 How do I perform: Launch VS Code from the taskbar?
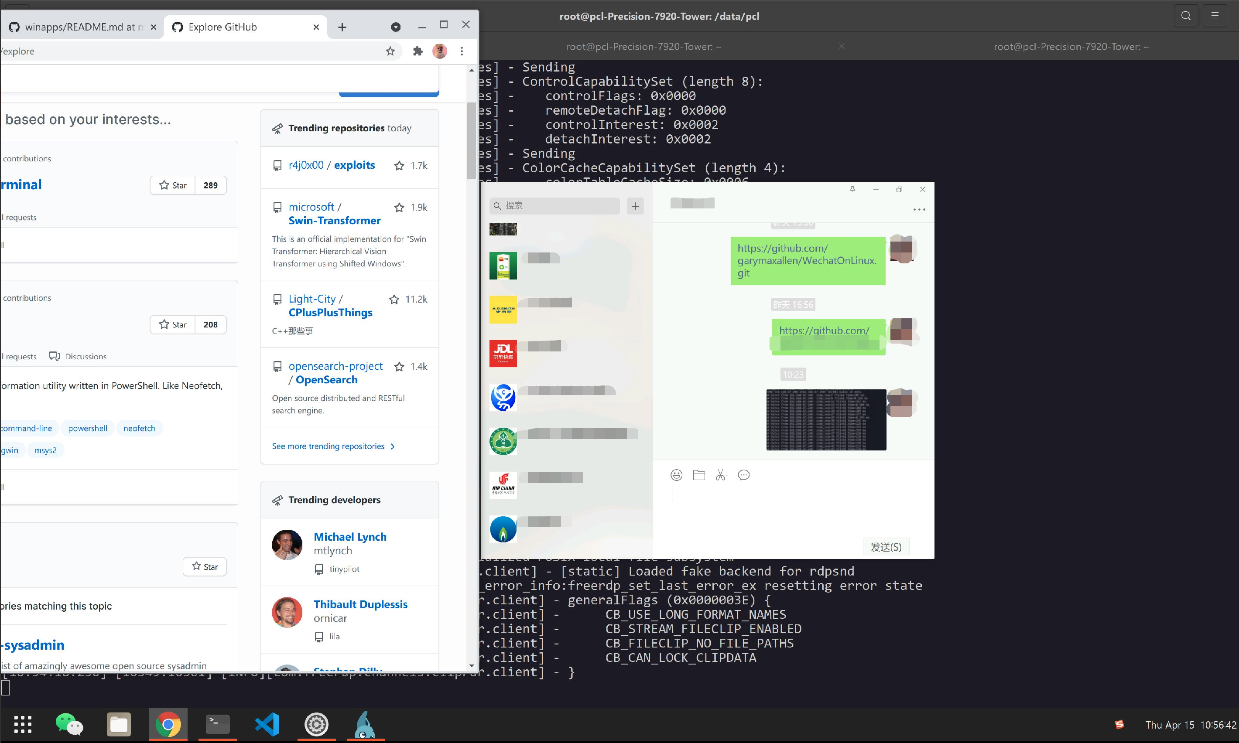click(267, 725)
